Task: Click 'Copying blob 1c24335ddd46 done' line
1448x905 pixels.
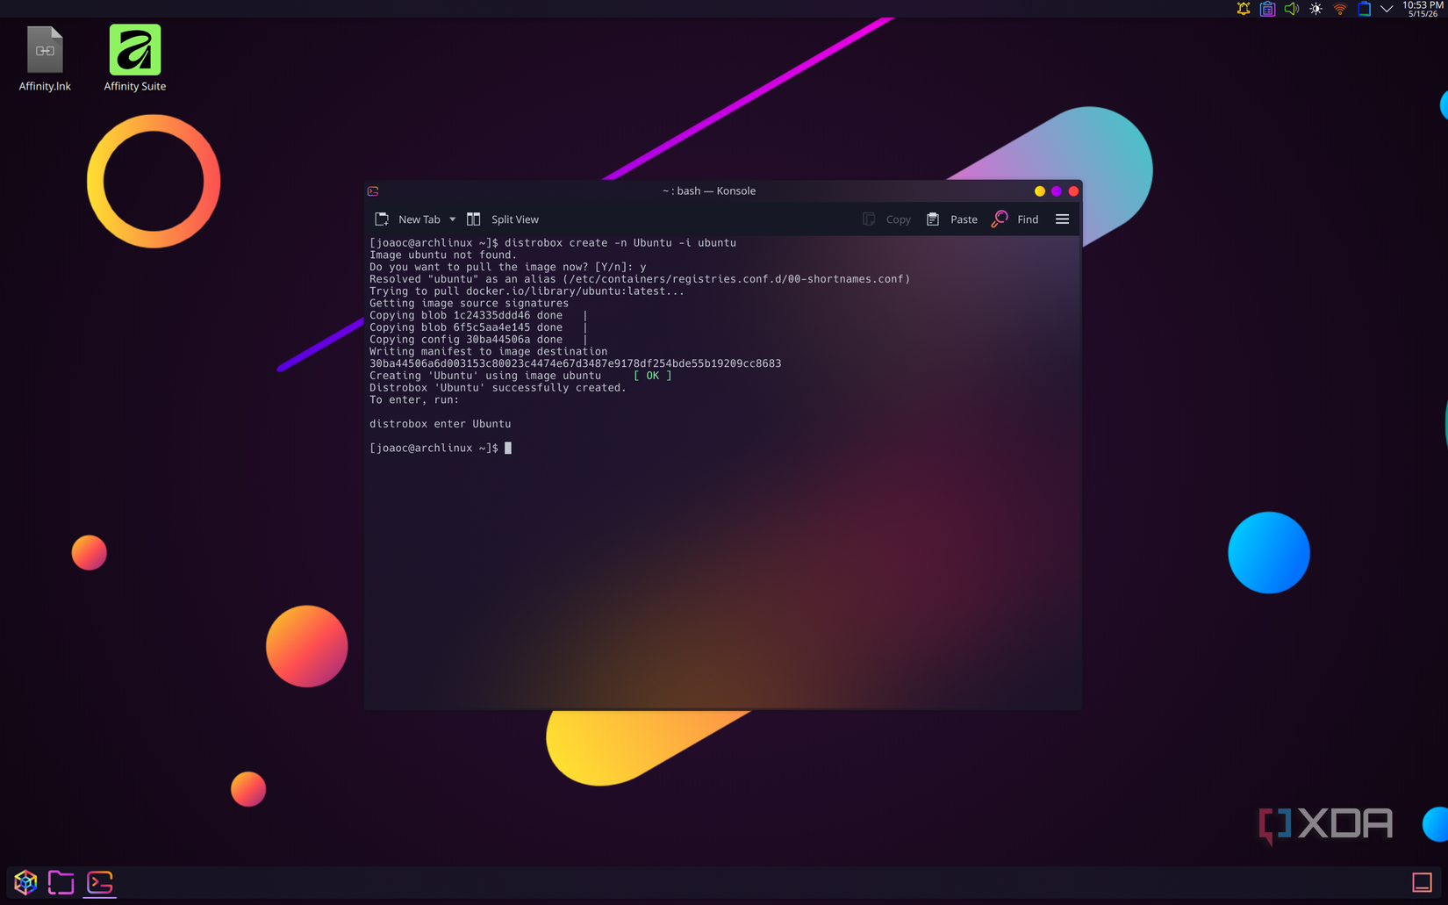Action: (466, 315)
